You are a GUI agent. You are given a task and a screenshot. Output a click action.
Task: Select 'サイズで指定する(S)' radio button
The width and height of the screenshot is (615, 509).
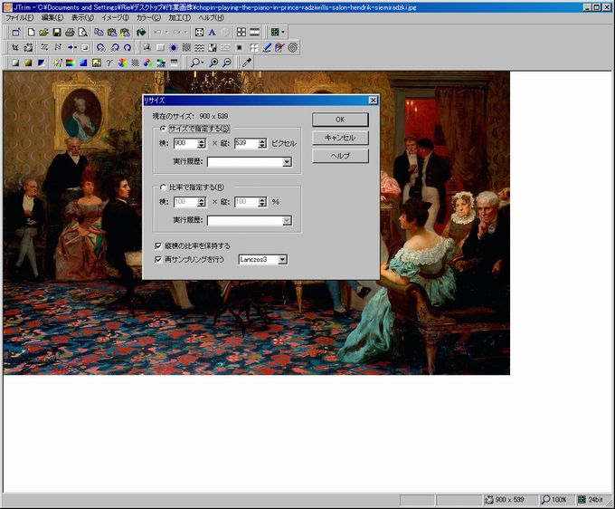click(163, 129)
